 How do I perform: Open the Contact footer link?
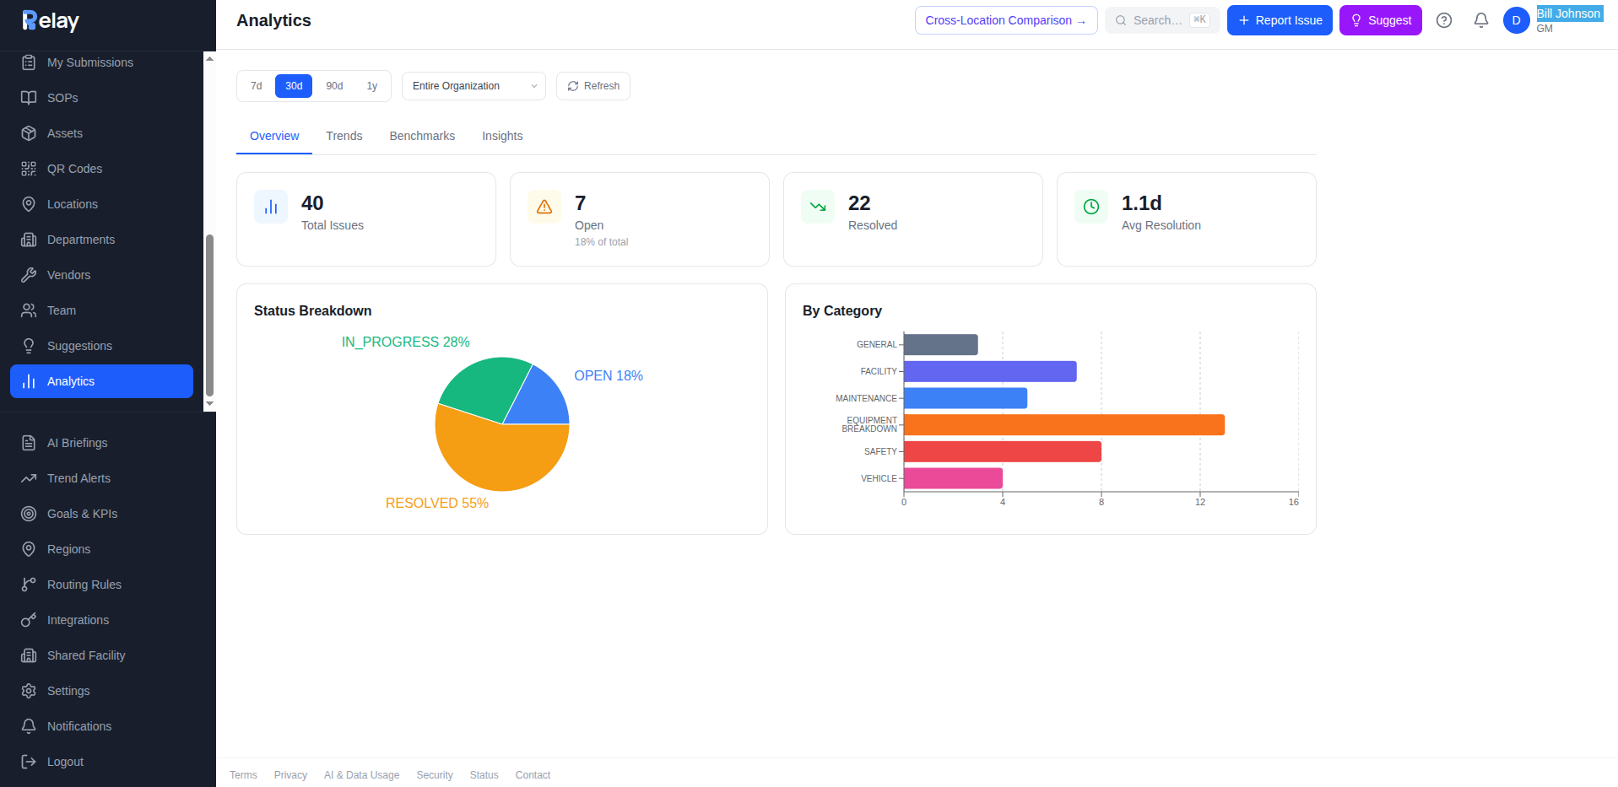(x=533, y=775)
